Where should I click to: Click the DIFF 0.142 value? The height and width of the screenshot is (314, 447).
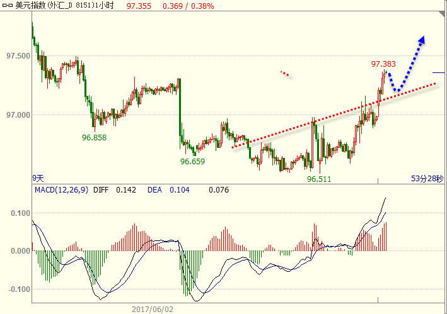[112, 189]
